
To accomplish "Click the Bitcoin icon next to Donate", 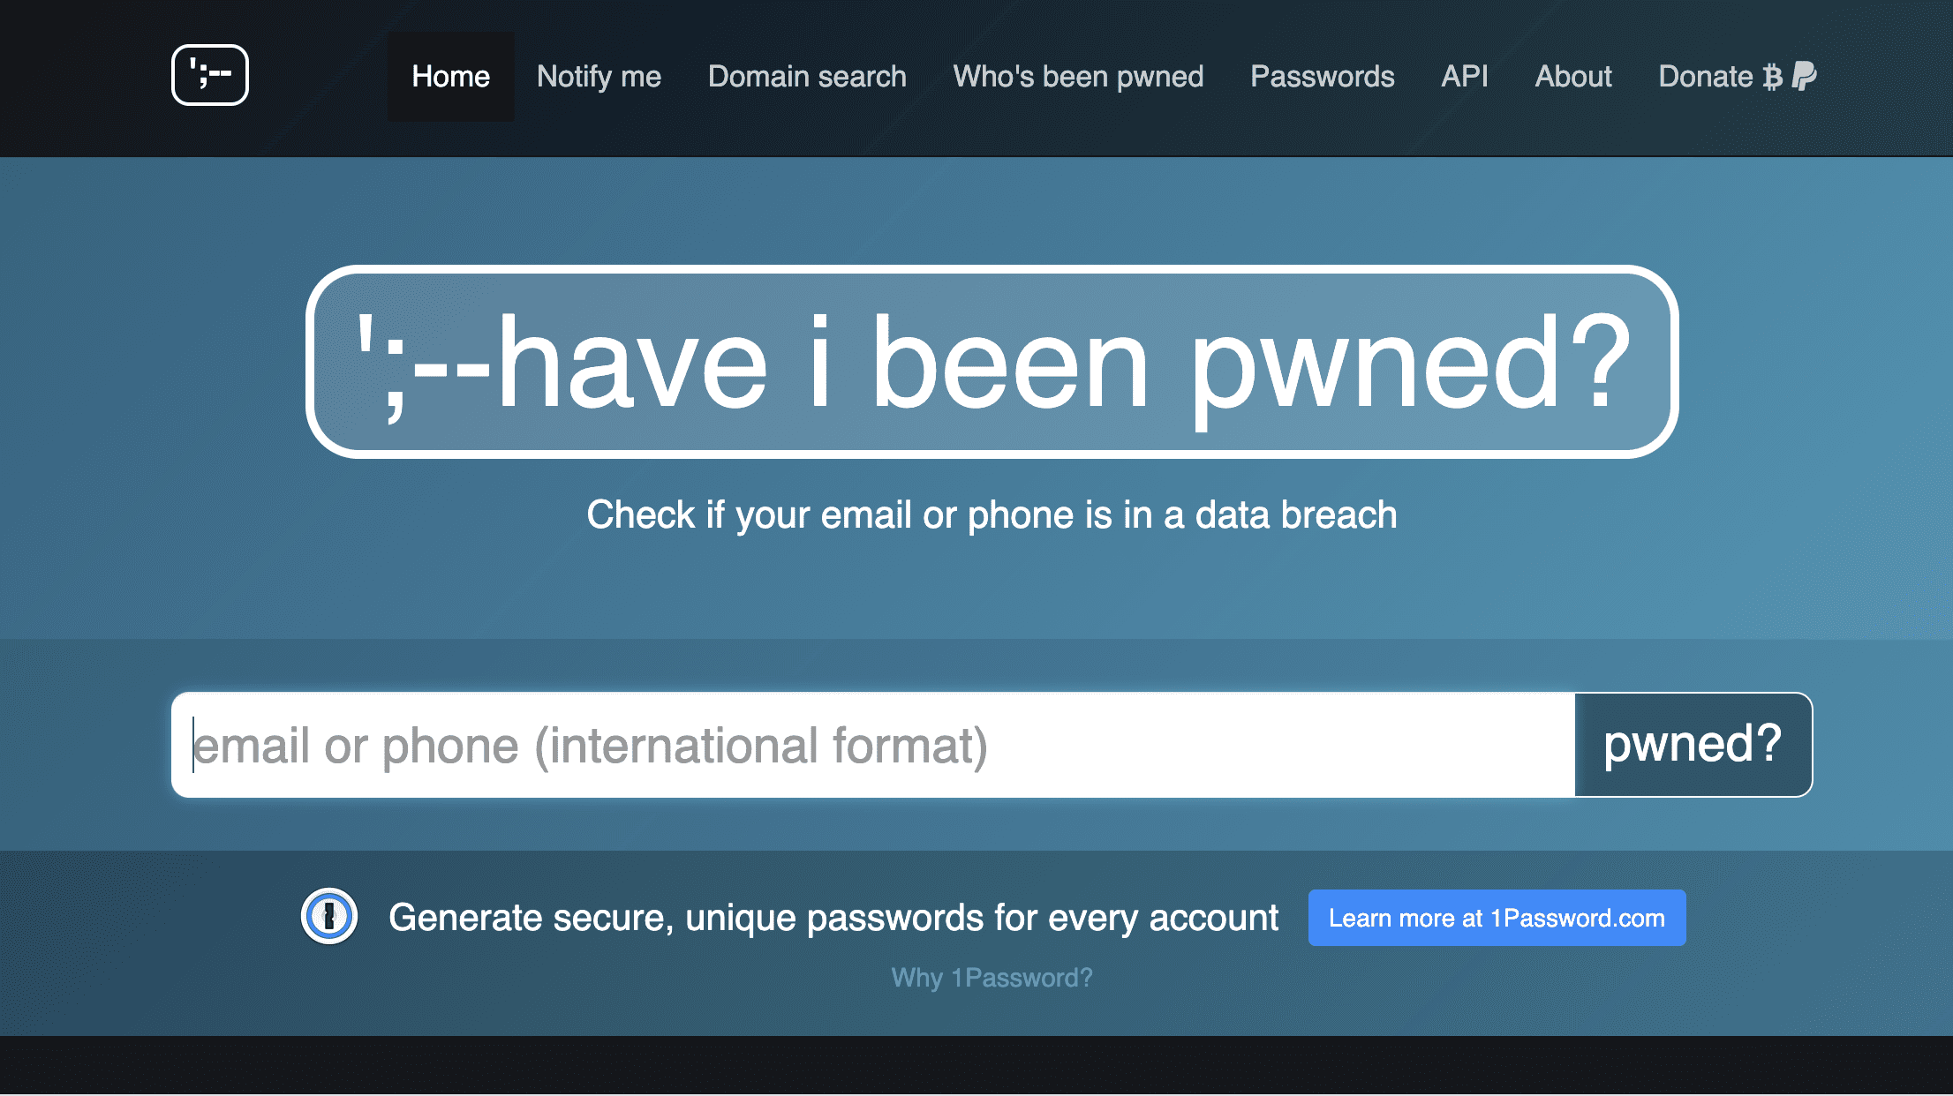I will [x=1772, y=77].
